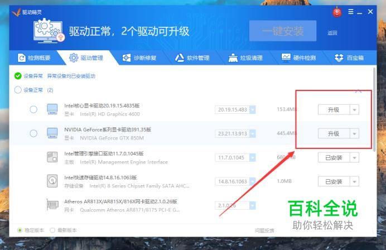Open version dropdown 20.19.15.483
Image resolution: width=386 pixels, height=250 pixels.
pos(253,109)
